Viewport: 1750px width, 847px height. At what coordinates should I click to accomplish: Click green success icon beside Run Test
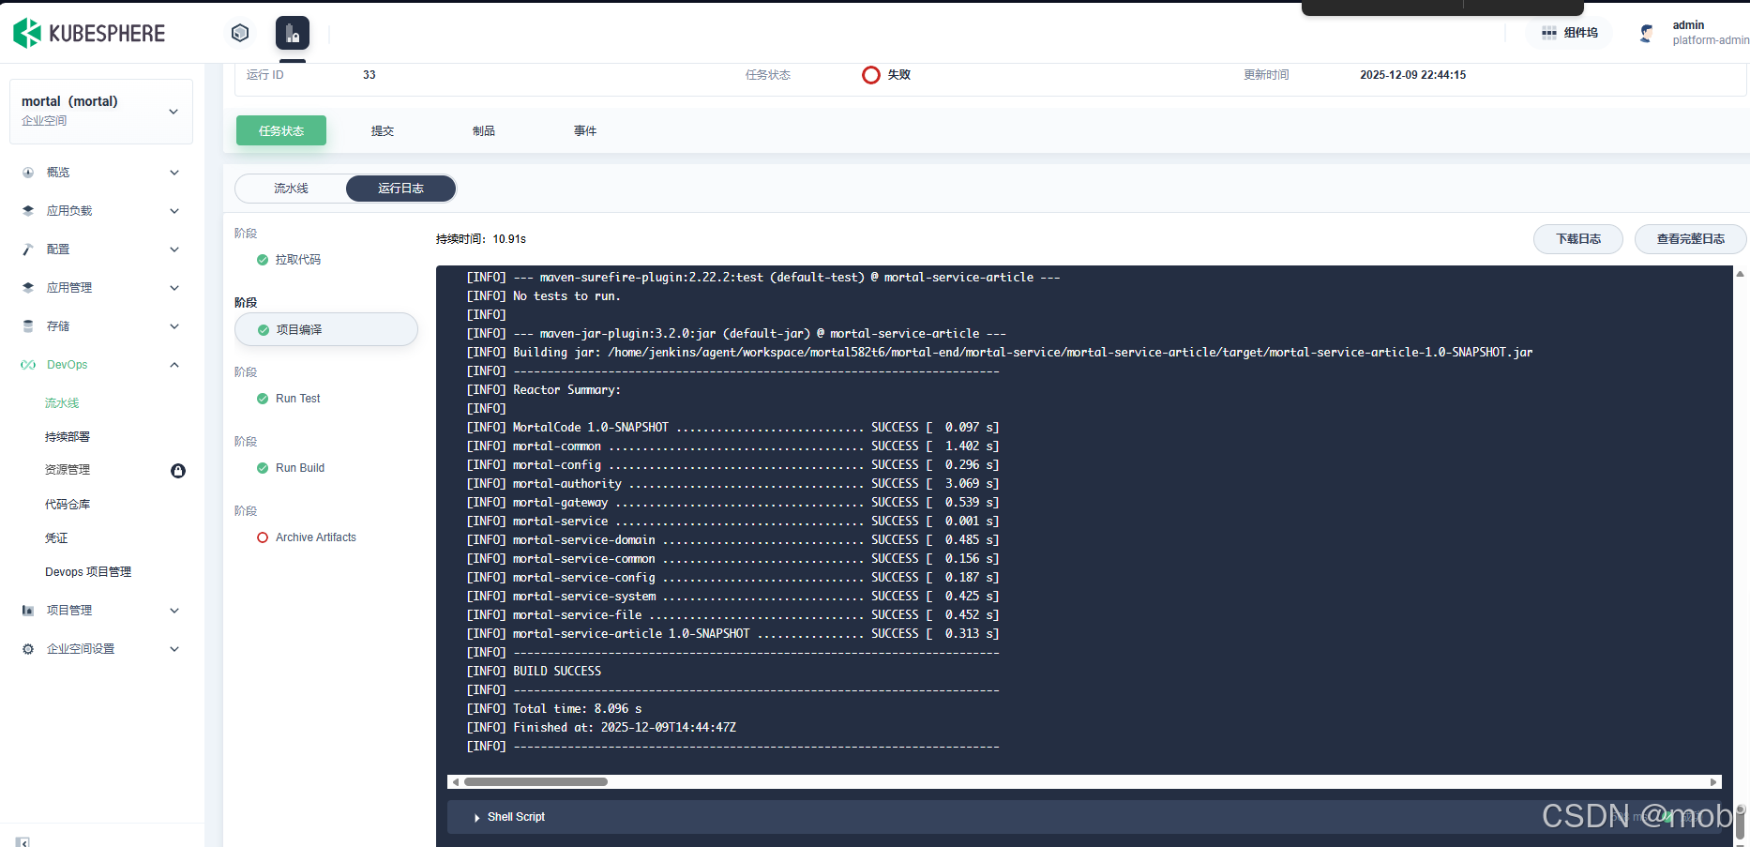[263, 399]
